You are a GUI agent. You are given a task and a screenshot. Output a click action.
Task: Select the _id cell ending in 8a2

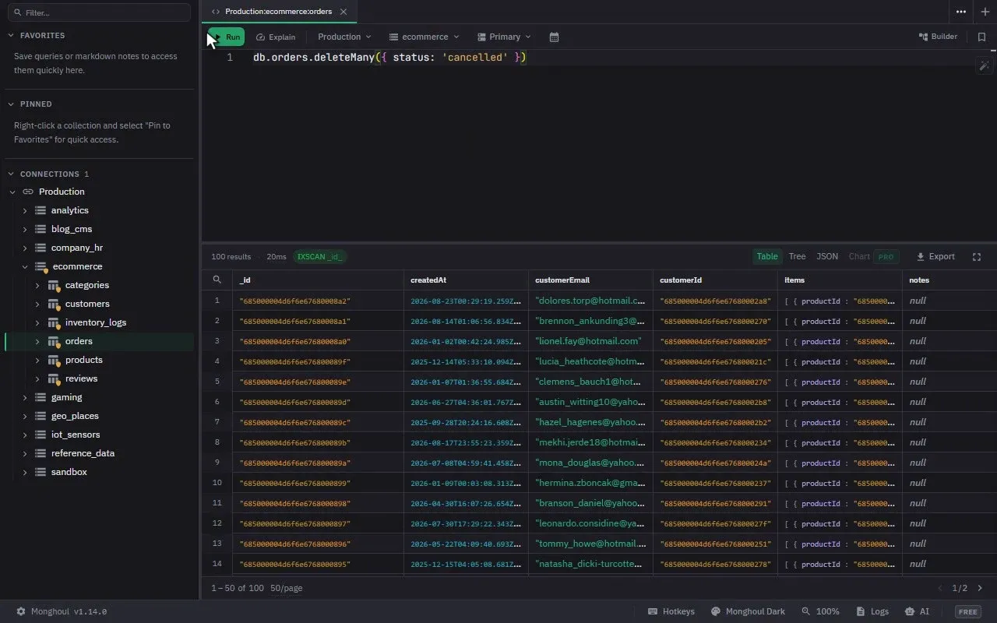point(317,301)
